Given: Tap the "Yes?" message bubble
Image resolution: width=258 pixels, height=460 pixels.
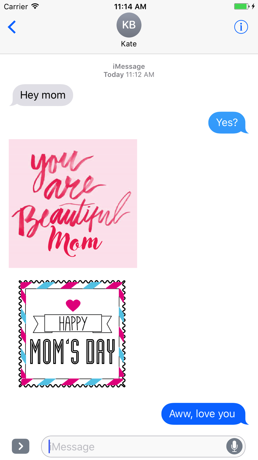Looking at the screenshot, I should [228, 123].
